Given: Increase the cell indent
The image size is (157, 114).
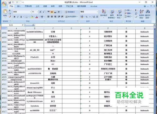Looking at the screenshot, I should [x=62, y=17].
